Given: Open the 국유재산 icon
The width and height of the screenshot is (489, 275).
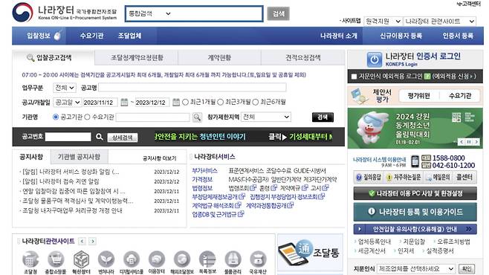Looking at the screenshot, I should click(258, 262).
